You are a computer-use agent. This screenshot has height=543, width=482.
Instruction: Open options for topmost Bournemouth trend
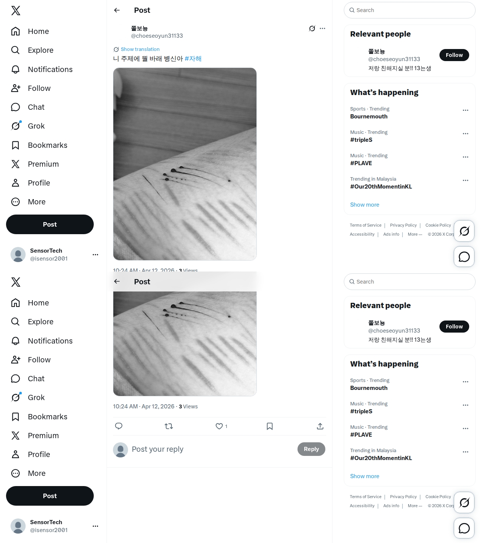(465, 110)
